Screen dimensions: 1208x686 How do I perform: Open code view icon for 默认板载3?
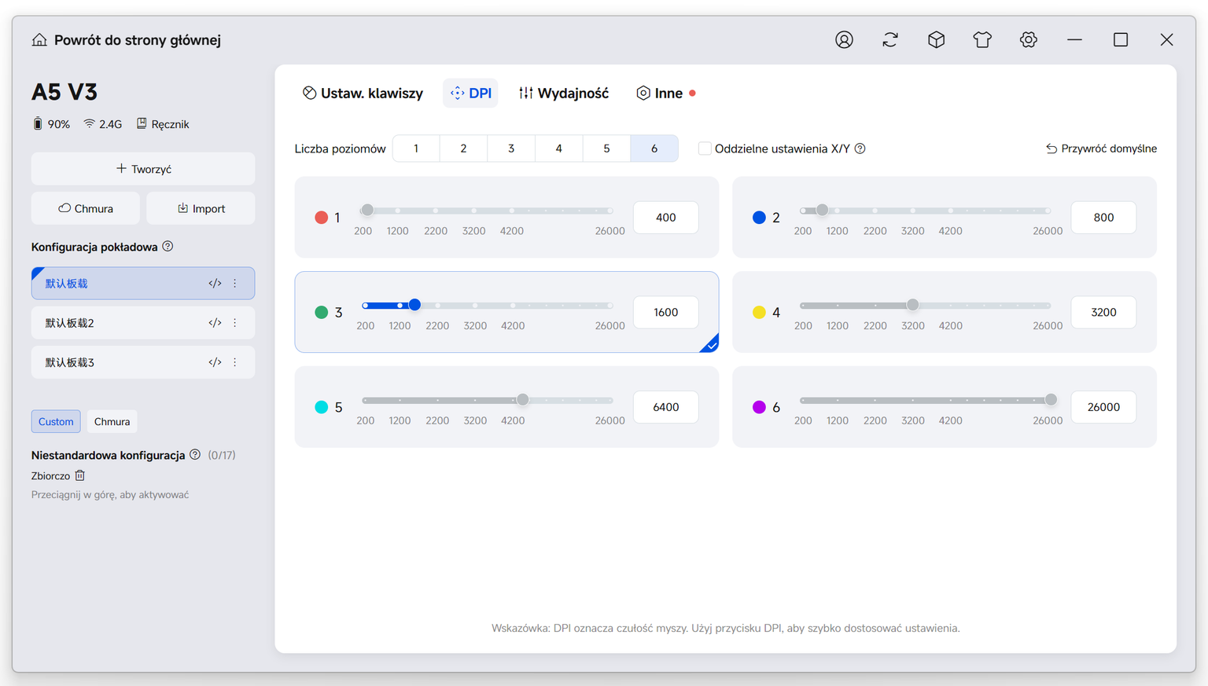[x=215, y=362]
